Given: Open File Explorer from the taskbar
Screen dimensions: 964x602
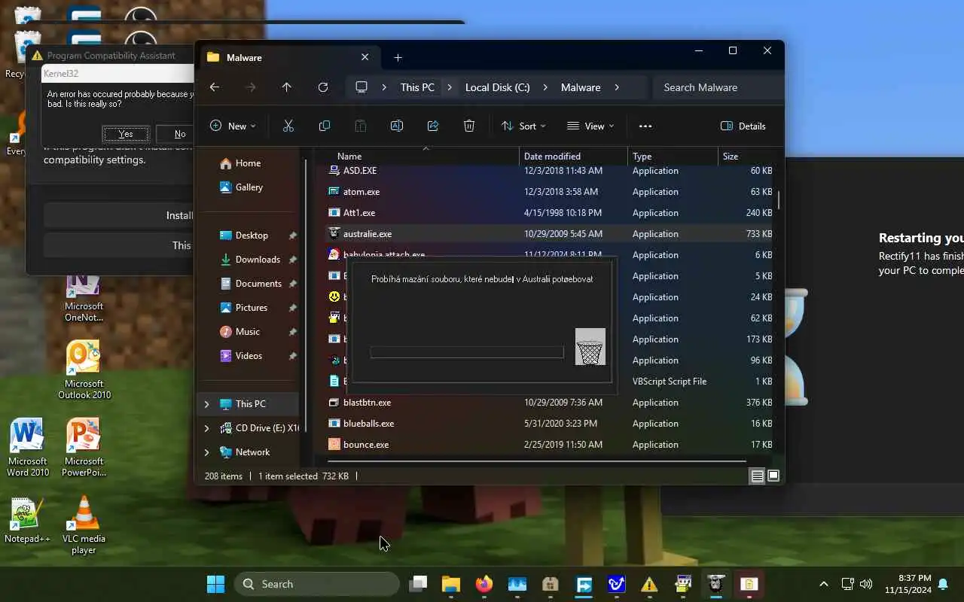Looking at the screenshot, I should pyautogui.click(x=451, y=584).
